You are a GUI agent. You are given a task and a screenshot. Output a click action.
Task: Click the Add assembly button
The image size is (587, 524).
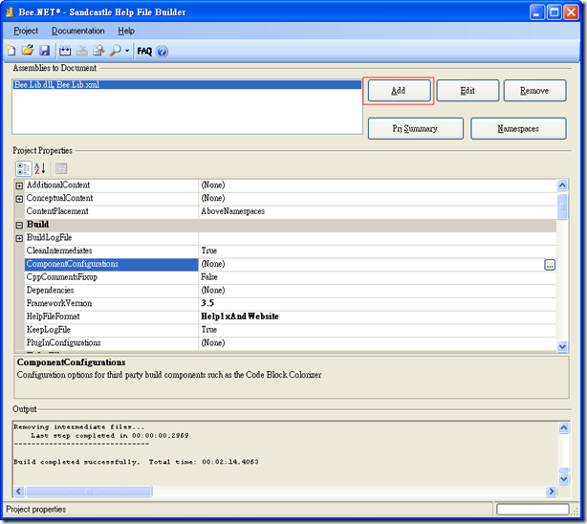tap(399, 91)
